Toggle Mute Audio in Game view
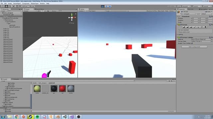The height and width of the screenshot is (119, 213). [x=161, y=11]
